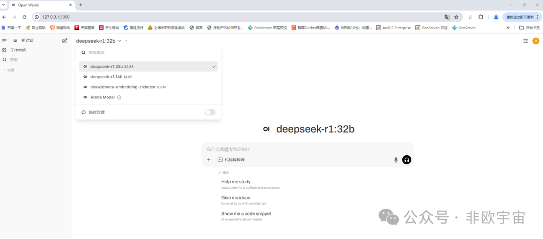Screen dimensions: 543x239
Task: Click the Search label in the sidebar
Action: click(14, 59)
